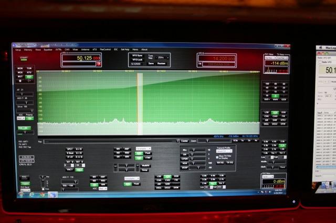Viewport: 336px width, 223px height.
Task: Open the Tune Step increase arrow
Action: tap(168, 58)
